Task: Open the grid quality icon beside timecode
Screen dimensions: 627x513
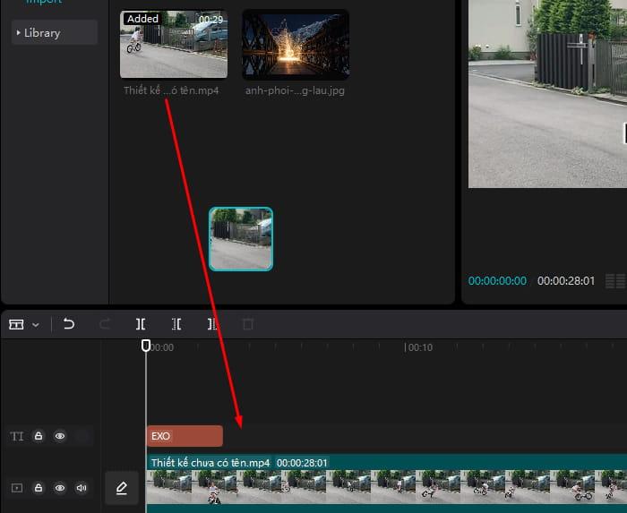Action: tap(616, 281)
